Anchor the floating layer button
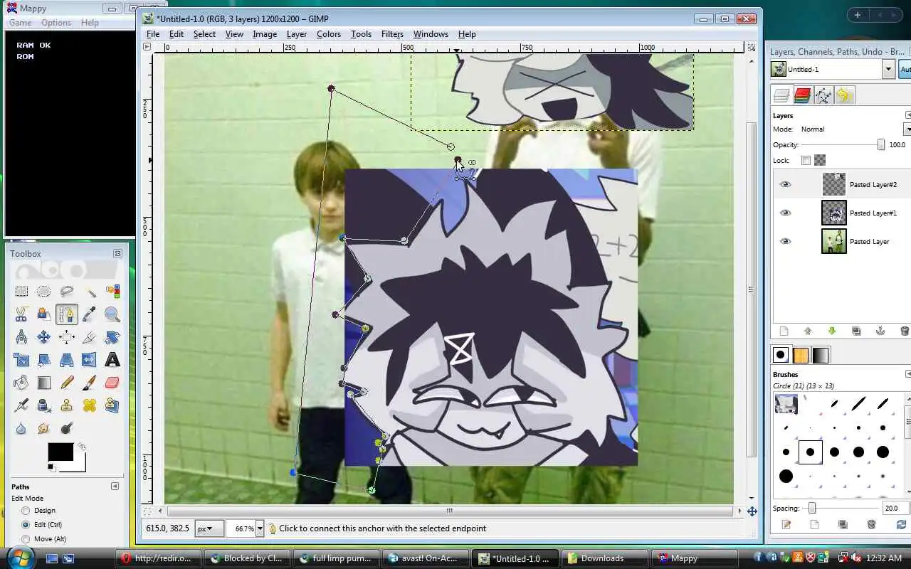The height and width of the screenshot is (569, 911). coord(880,331)
